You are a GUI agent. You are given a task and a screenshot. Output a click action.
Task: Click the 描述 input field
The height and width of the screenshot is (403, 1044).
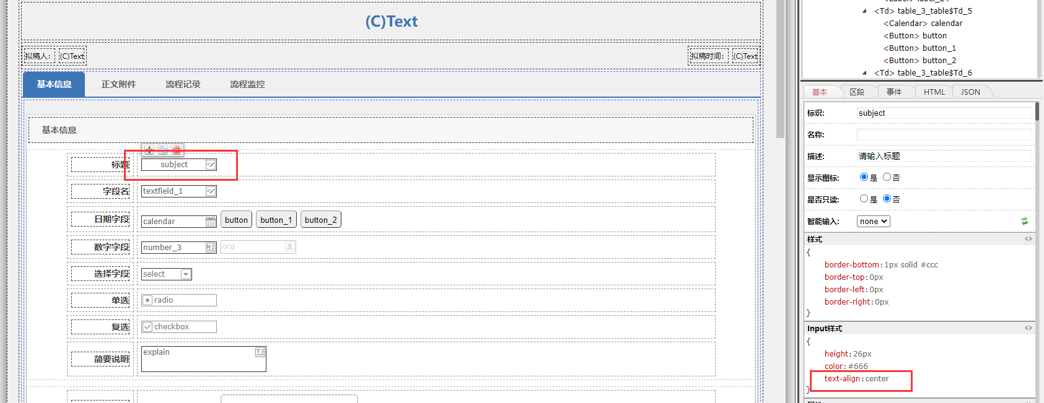pos(944,156)
